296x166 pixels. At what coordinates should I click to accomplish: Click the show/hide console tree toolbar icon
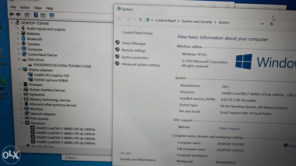coord(27,15)
